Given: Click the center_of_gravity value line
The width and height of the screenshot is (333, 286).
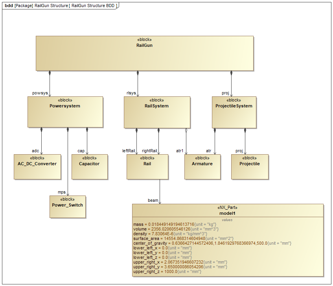Looking at the screenshot, I should click(x=212, y=243).
